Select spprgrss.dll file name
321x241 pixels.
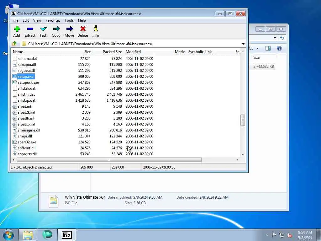[x=27, y=154]
